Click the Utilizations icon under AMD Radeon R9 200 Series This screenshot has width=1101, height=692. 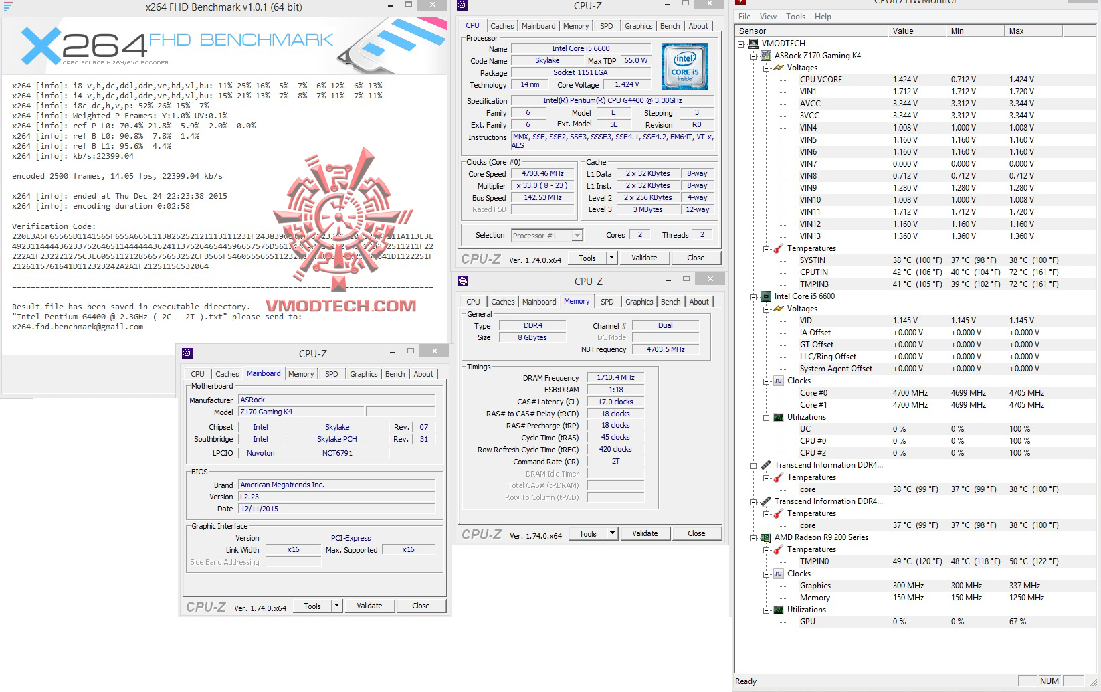click(x=779, y=610)
